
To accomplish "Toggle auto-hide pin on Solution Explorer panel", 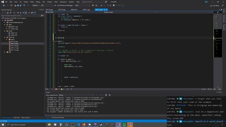I will [41, 10].
